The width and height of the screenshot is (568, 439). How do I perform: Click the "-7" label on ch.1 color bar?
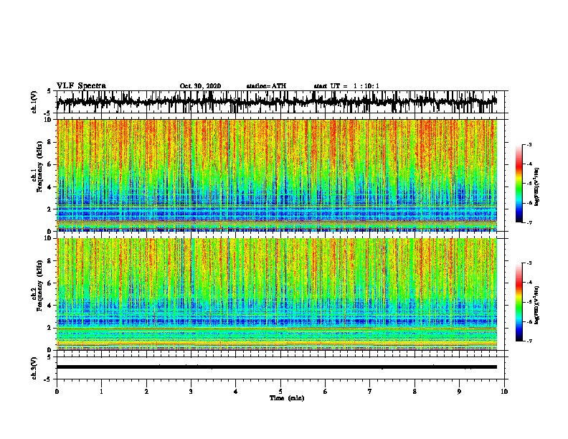529,222
